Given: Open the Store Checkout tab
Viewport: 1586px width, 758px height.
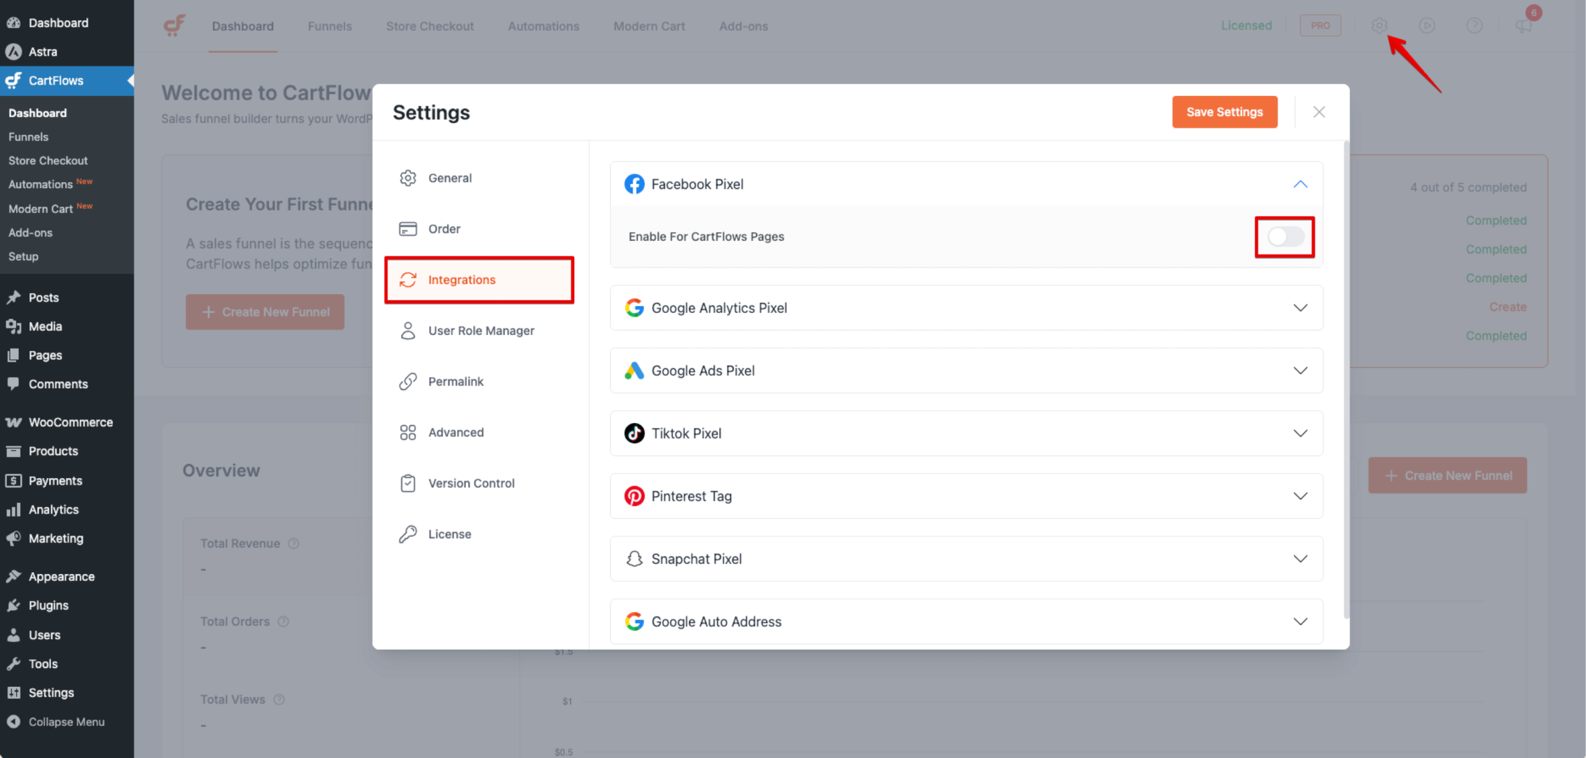Looking at the screenshot, I should point(430,26).
